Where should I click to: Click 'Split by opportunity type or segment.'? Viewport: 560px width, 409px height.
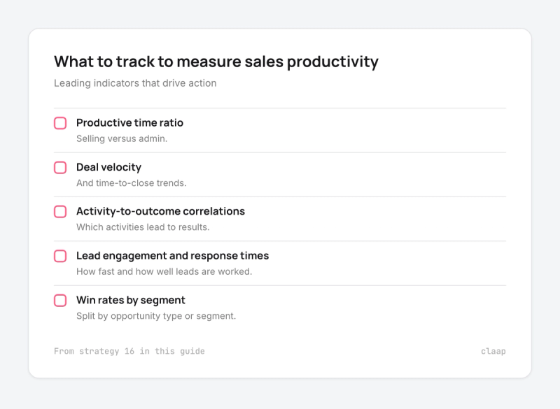click(156, 316)
